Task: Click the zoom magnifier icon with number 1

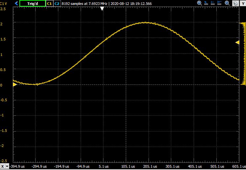Action: point(200,3)
